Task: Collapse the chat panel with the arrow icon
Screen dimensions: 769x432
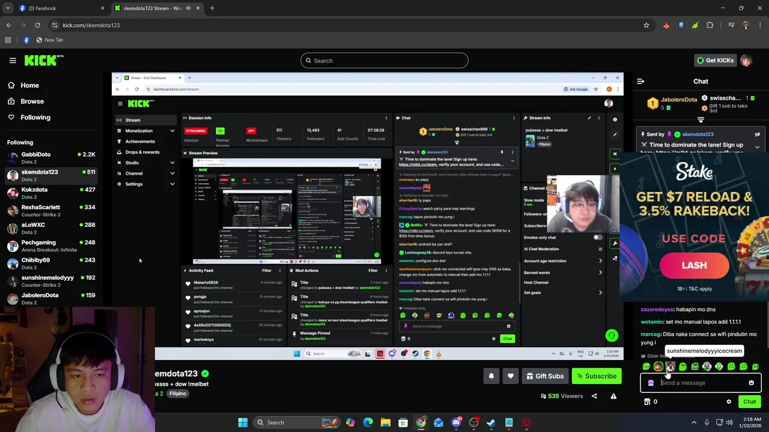Action: pos(640,81)
